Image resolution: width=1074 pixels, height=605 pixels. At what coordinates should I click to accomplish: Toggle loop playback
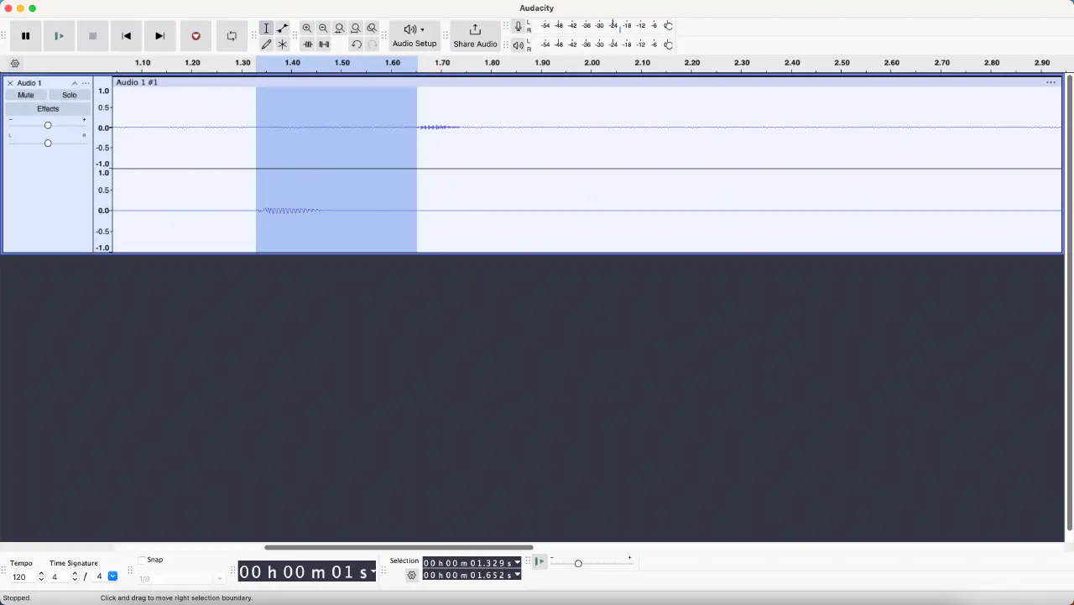point(232,36)
